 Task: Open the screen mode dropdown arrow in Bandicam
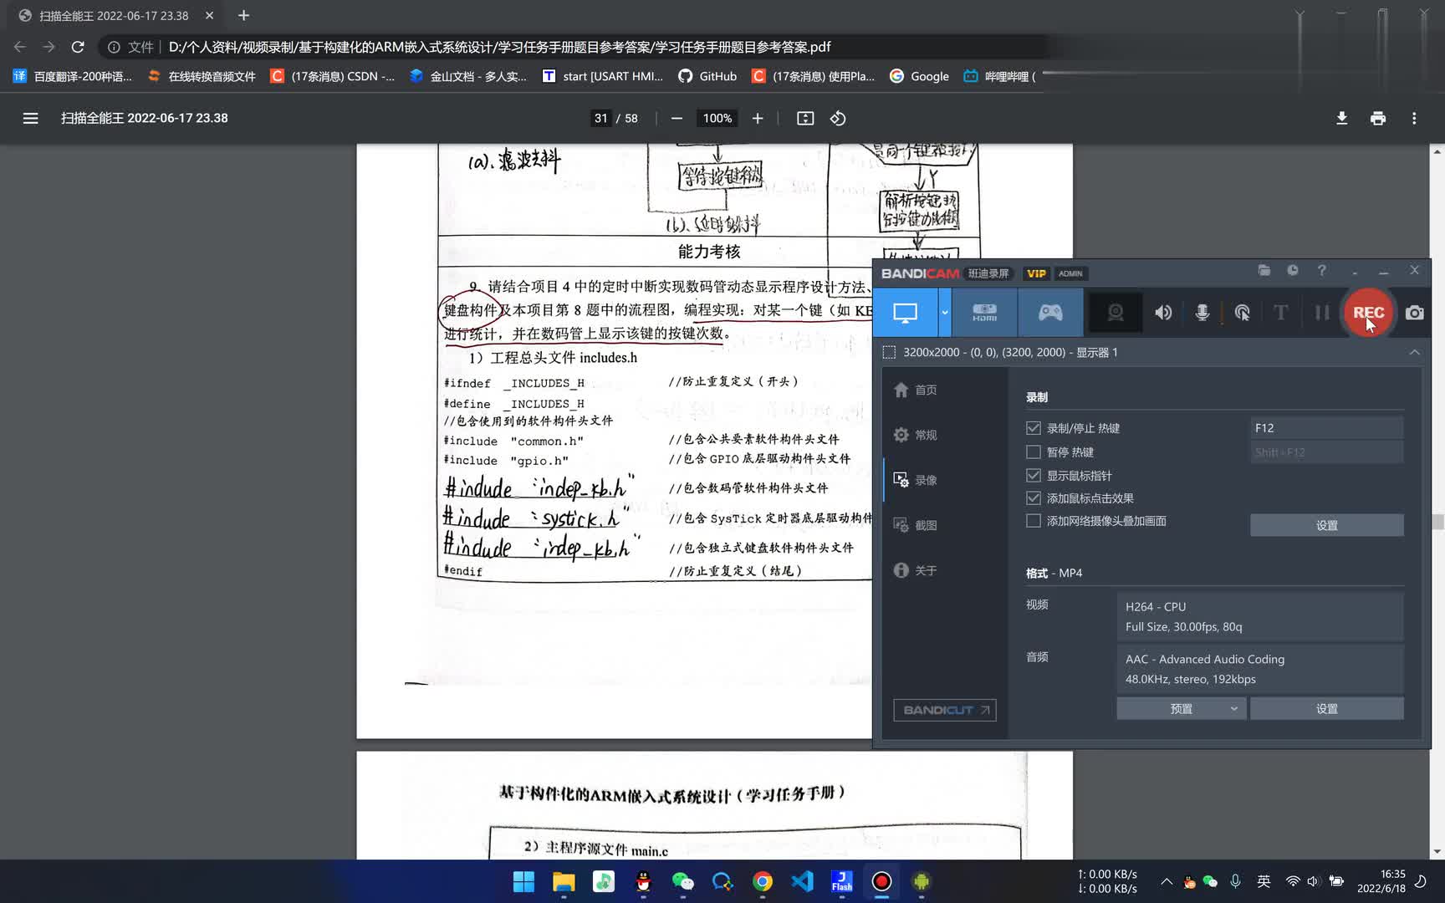[945, 313]
